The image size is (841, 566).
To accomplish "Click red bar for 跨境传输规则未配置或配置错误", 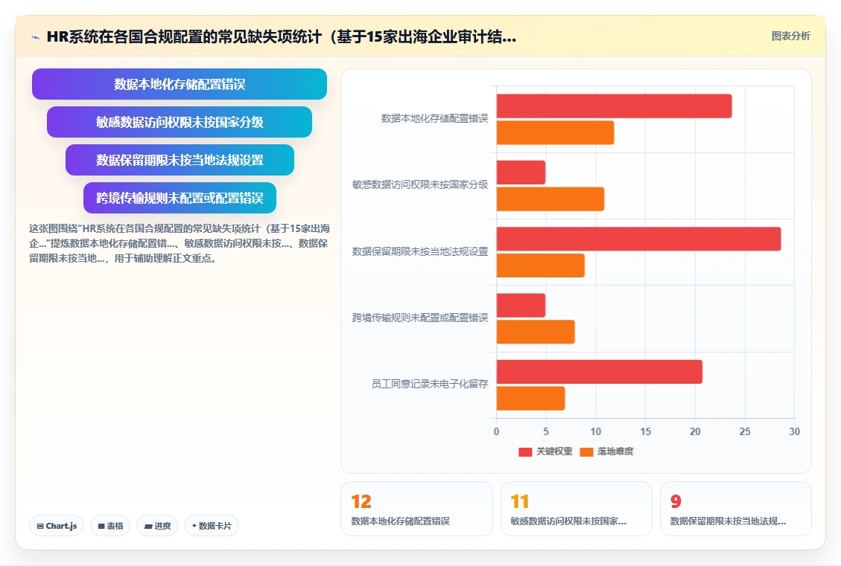I will (x=521, y=305).
